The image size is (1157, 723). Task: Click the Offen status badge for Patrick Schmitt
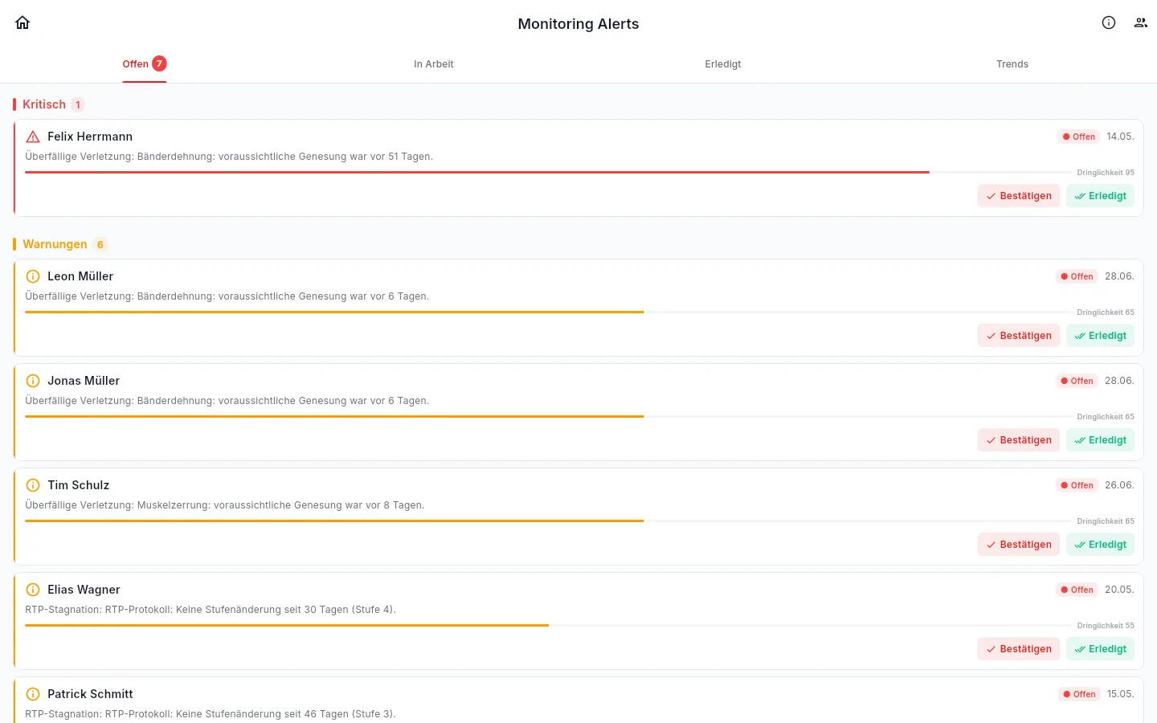(1079, 694)
